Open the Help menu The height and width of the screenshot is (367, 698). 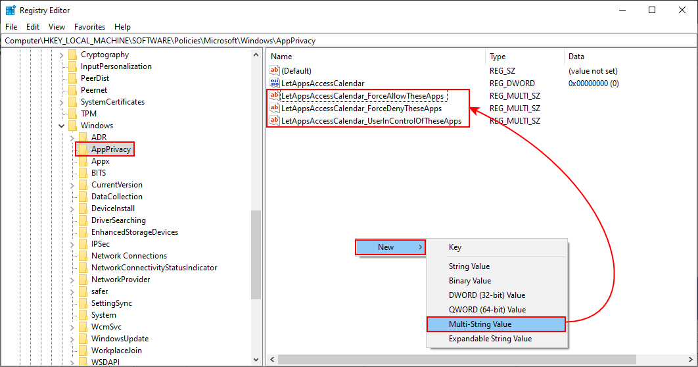[122, 27]
